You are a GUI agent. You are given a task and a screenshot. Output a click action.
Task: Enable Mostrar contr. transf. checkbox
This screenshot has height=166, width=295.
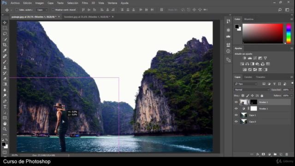(53, 10)
